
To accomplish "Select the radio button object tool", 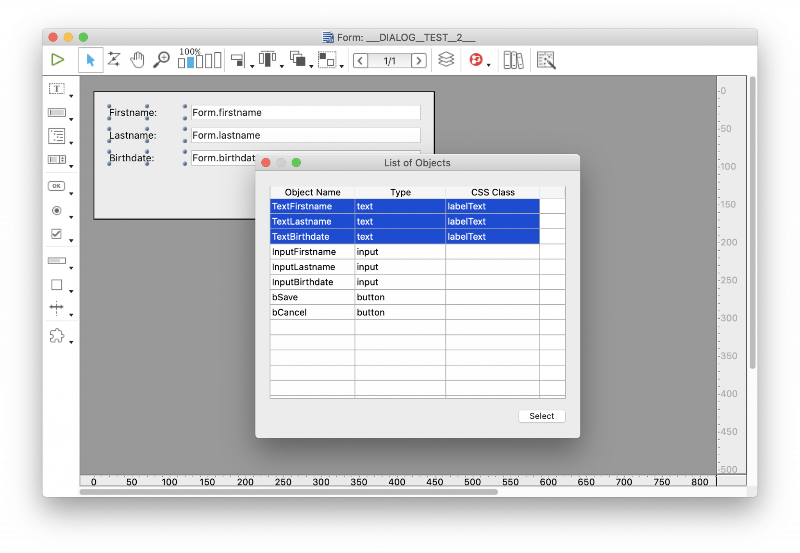I will [x=57, y=210].
